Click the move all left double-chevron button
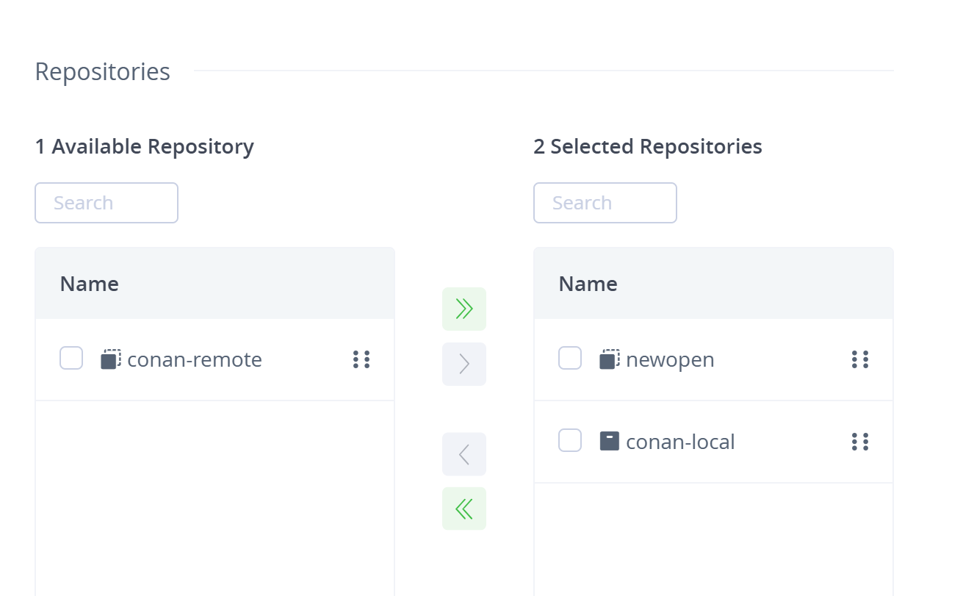Screen dimensions: 974x596 click(463, 509)
